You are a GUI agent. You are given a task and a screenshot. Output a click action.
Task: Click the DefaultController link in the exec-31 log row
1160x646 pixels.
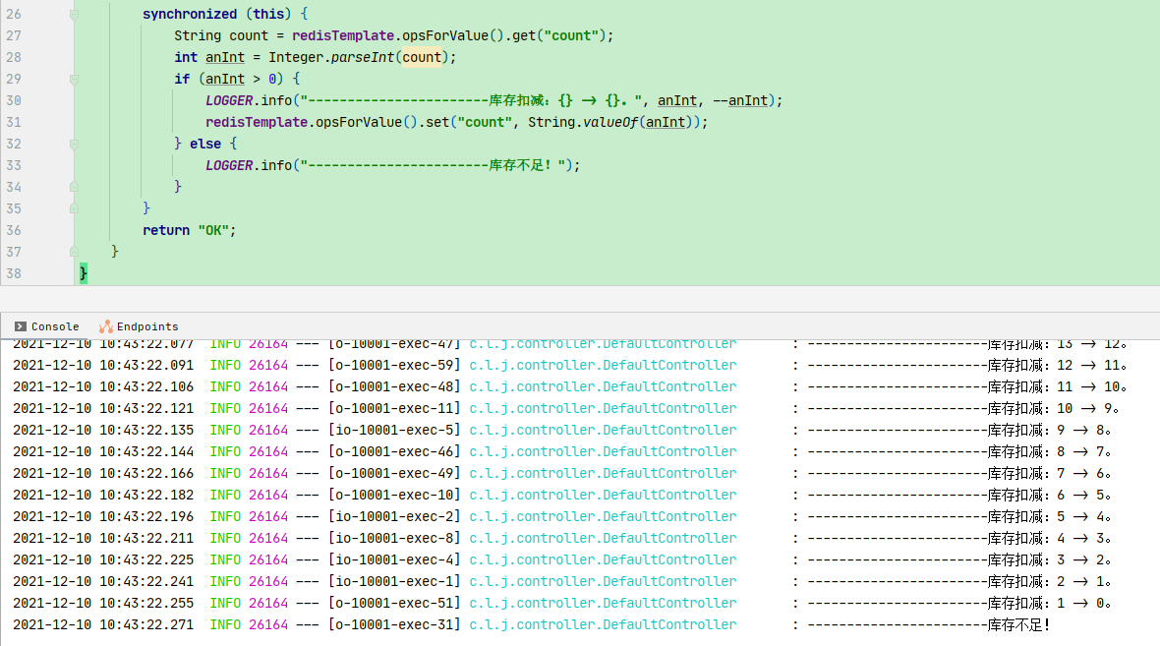[x=603, y=624]
